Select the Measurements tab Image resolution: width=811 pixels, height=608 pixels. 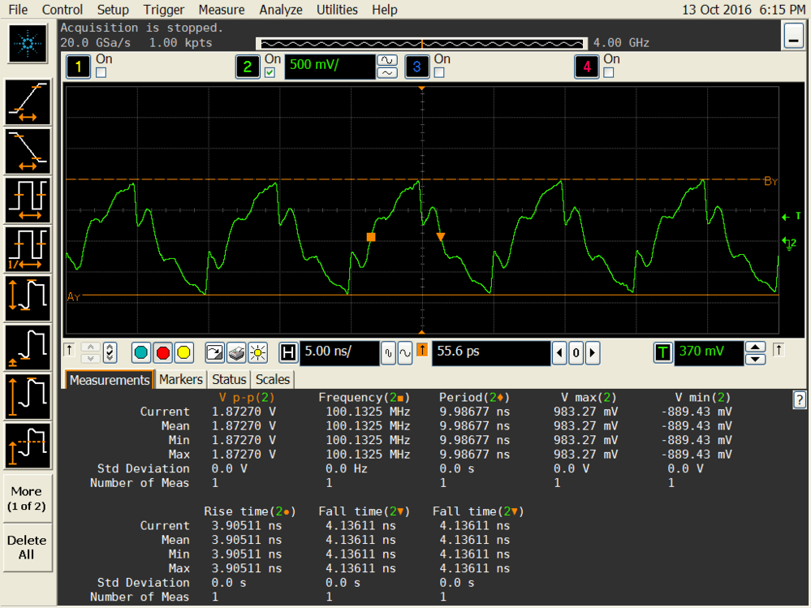[x=109, y=380]
